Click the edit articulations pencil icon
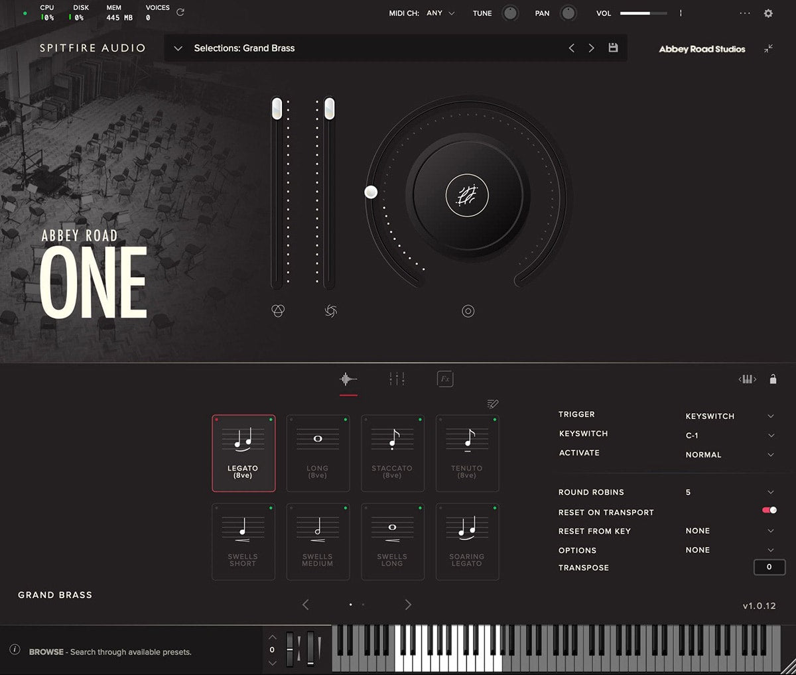This screenshot has height=675, width=796. click(x=492, y=404)
